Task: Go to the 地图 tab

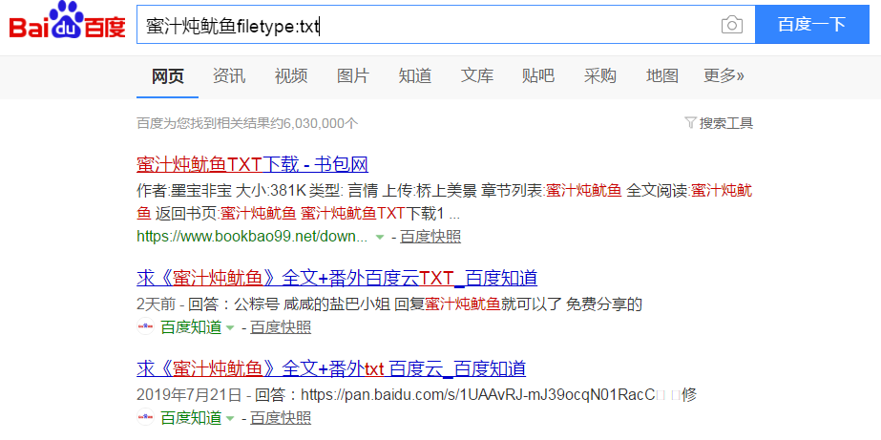Action: 661,75
